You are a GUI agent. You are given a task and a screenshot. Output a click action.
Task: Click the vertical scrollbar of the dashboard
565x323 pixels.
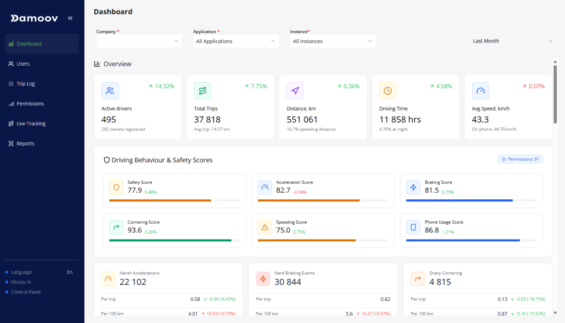click(555, 94)
